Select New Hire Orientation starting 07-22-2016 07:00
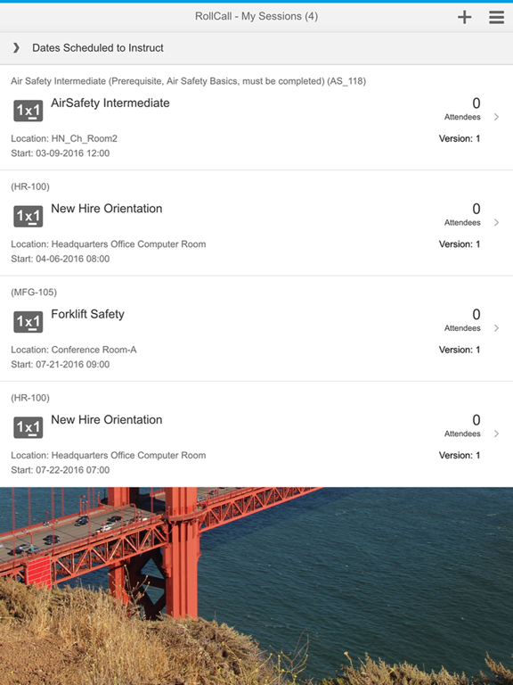Viewport: 513px width, 685px height. coord(107,419)
